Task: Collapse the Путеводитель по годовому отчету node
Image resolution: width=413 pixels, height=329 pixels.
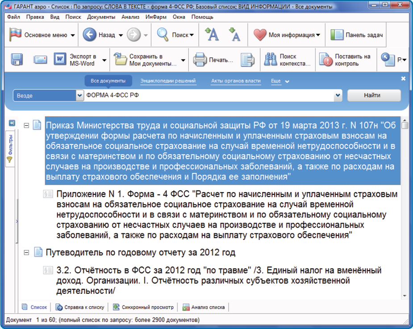Action: click(26, 253)
